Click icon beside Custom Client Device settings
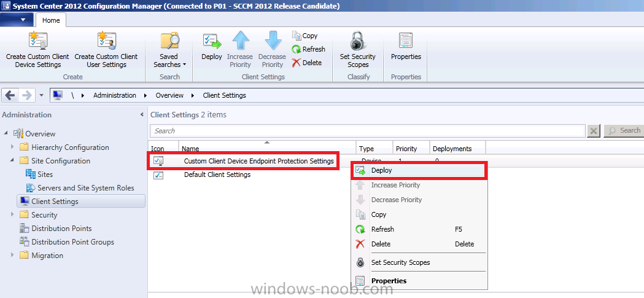 (x=158, y=161)
